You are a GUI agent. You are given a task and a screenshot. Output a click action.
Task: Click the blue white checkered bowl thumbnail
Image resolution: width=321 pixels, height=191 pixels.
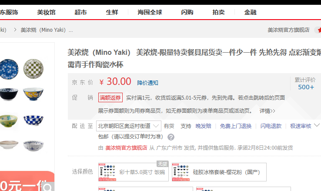point(33,120)
